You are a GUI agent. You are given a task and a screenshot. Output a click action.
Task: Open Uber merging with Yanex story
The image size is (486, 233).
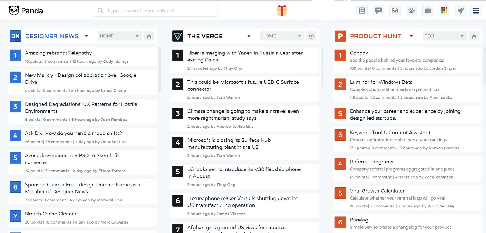(x=245, y=56)
